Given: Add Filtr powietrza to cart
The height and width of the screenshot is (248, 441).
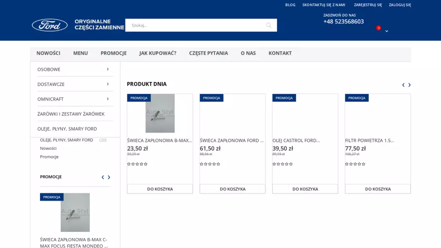Looking at the screenshot, I should coord(378,189).
